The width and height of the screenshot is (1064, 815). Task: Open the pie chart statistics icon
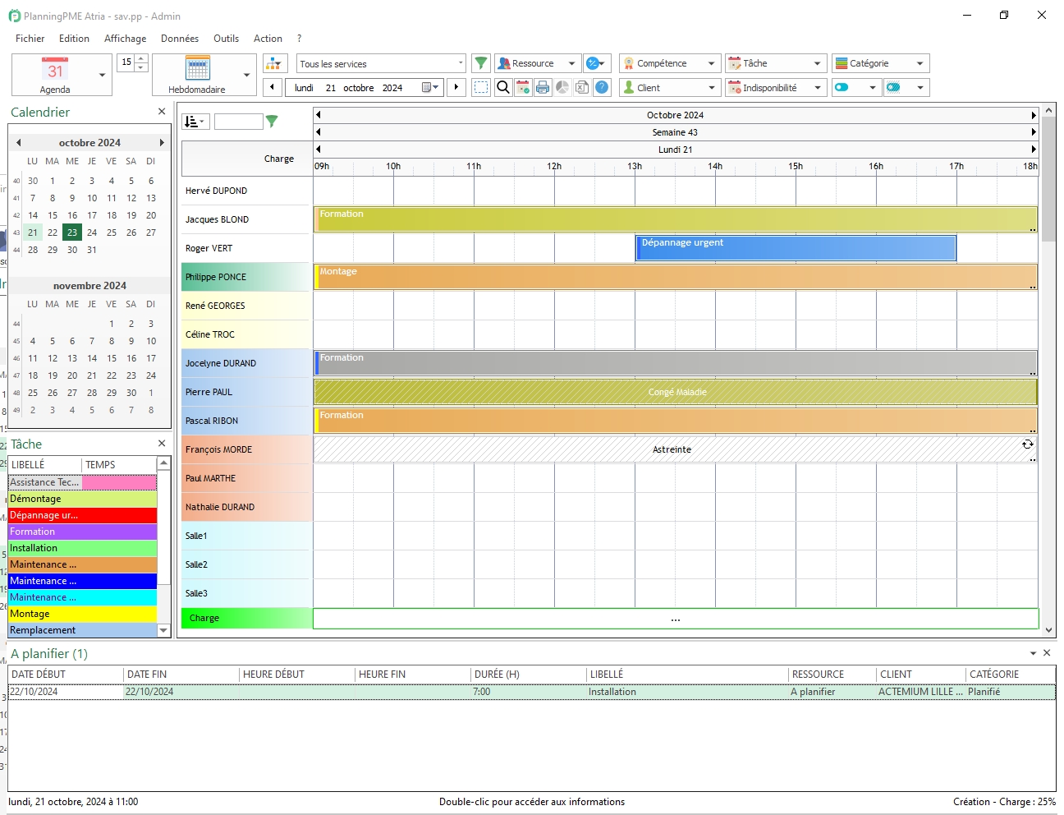point(562,87)
